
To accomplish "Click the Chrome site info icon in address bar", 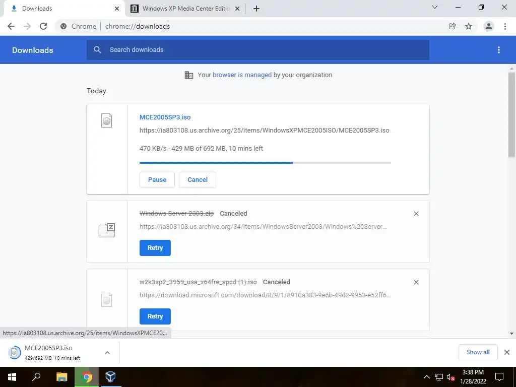I will pyautogui.click(x=63, y=26).
